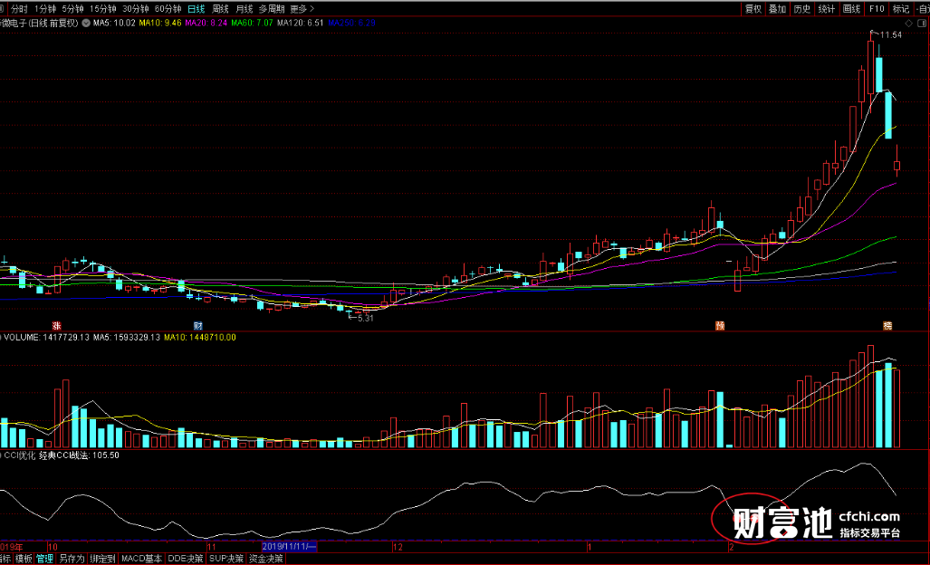Click month 2 on the time axis
The image size is (930, 565).
(x=732, y=547)
